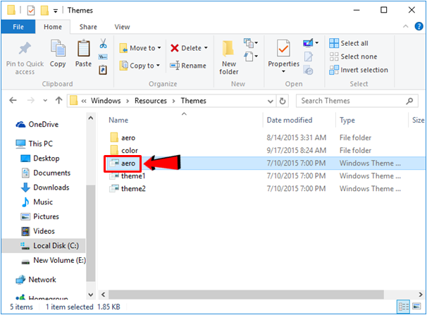Click the Help question mark icon
The height and width of the screenshot is (315, 427).
tap(419, 26)
